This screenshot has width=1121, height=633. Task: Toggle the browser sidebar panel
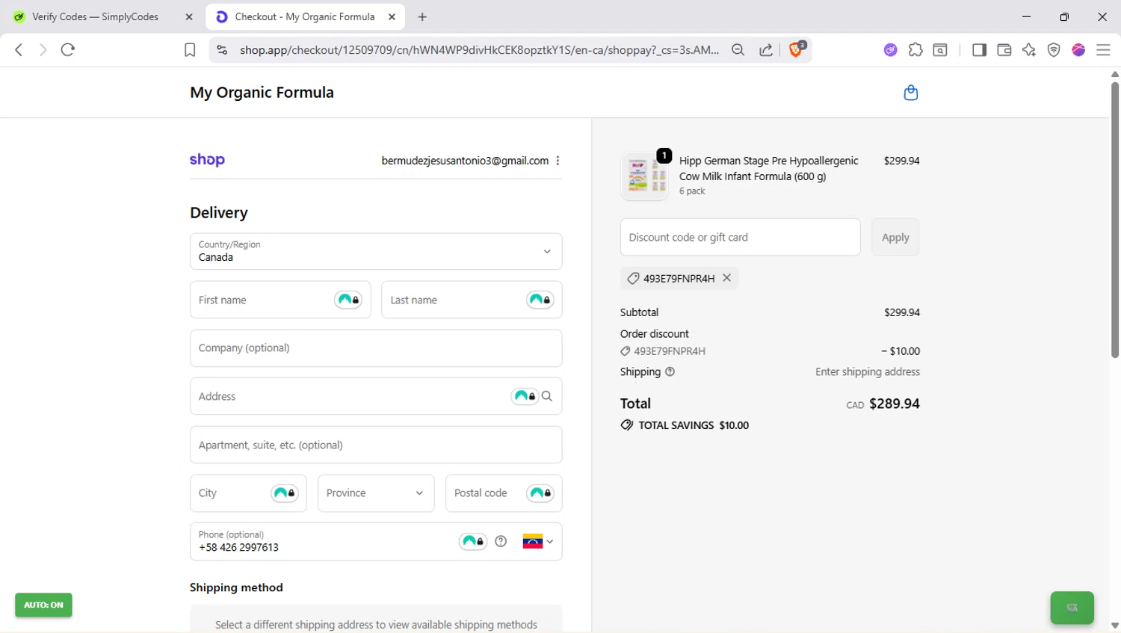pos(979,50)
